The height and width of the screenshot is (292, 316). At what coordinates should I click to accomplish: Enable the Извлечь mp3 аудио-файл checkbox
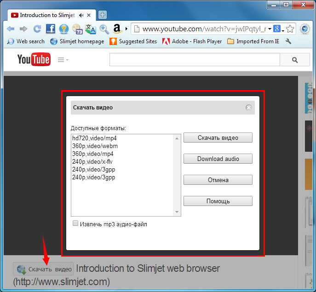click(x=75, y=223)
